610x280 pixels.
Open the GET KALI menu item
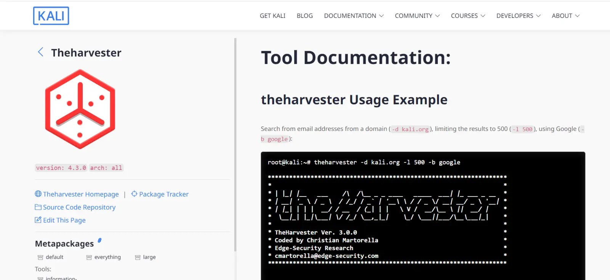(273, 16)
